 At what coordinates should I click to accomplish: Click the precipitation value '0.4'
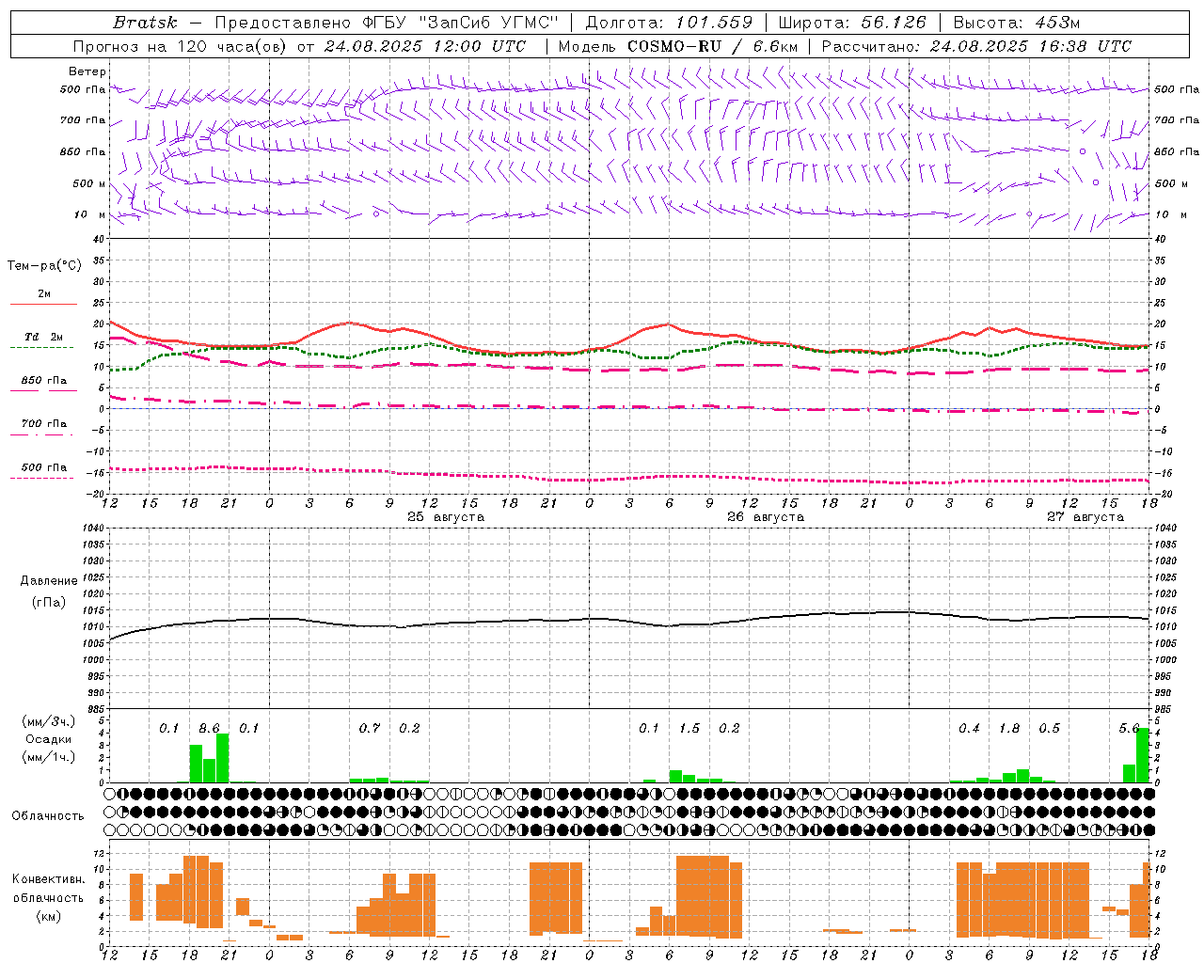tap(969, 729)
